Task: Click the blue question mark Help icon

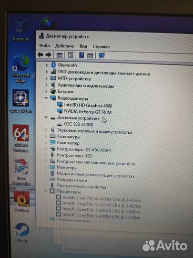Action: pos(82,55)
